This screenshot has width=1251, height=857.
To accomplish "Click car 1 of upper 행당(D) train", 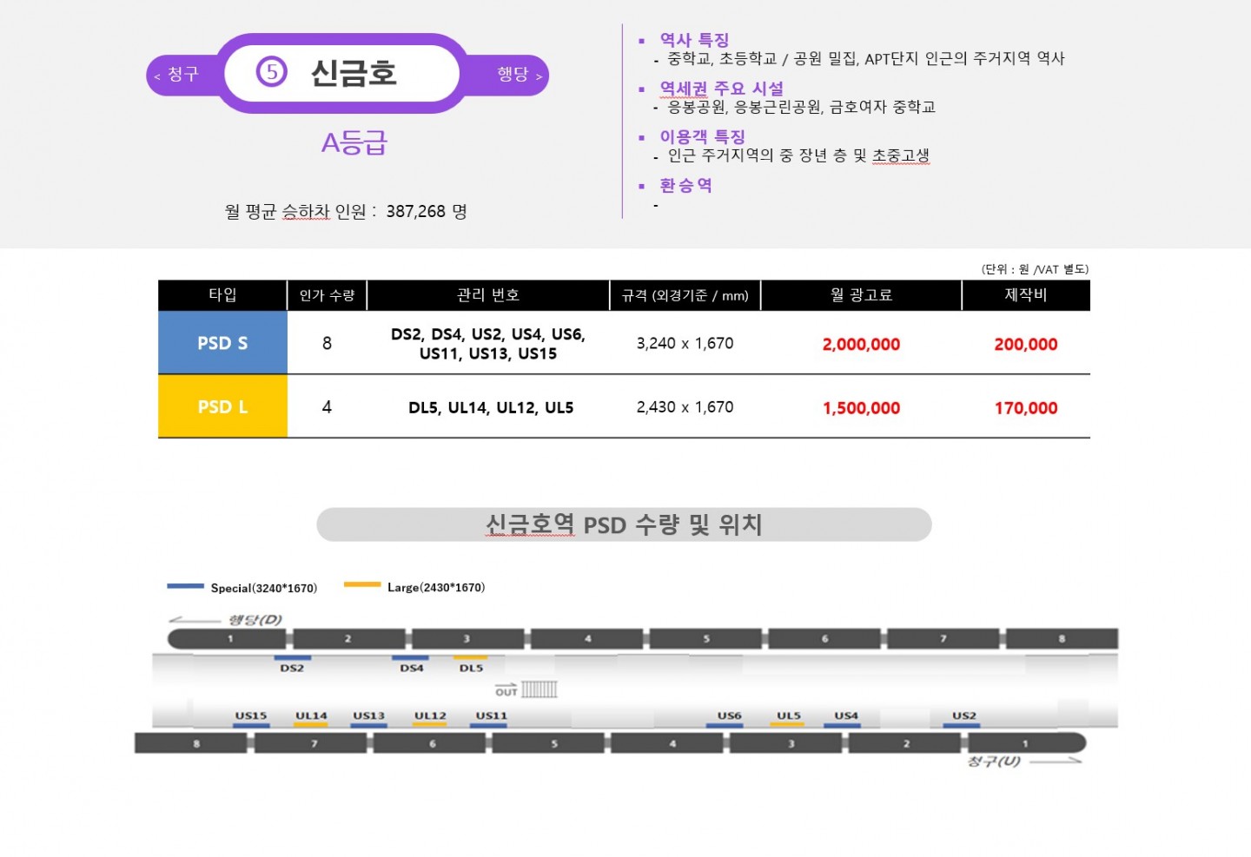I will [228, 639].
